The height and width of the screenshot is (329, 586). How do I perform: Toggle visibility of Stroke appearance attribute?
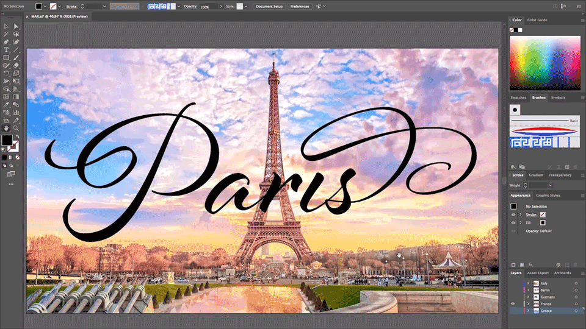(x=513, y=215)
